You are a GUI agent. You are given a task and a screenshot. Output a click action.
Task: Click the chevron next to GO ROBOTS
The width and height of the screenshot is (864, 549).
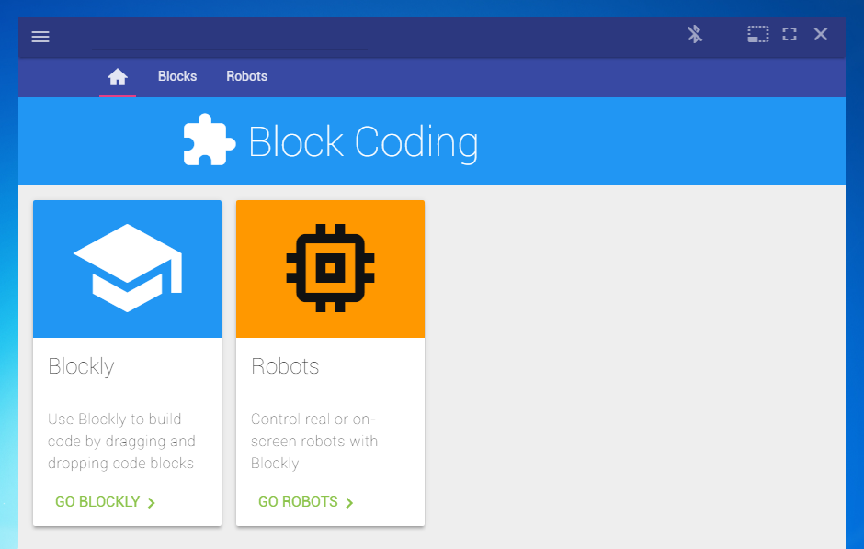click(348, 503)
